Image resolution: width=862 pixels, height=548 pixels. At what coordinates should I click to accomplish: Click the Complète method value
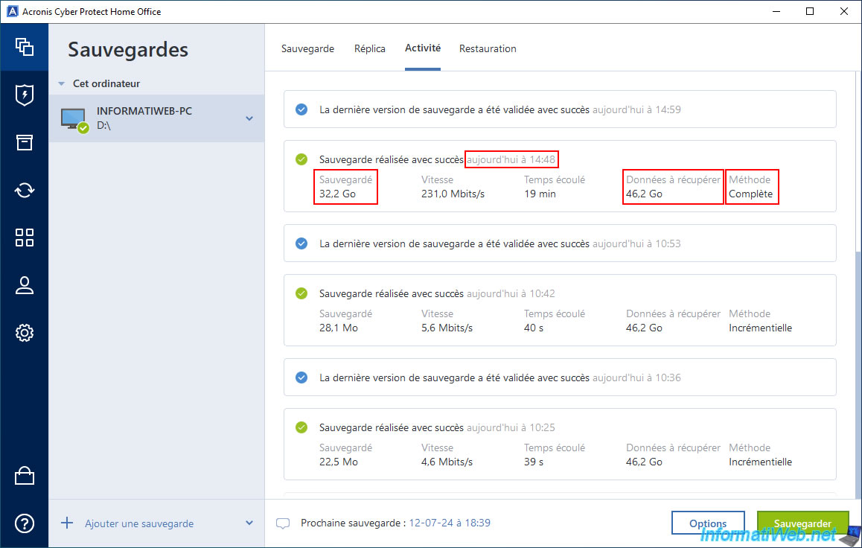coord(750,194)
